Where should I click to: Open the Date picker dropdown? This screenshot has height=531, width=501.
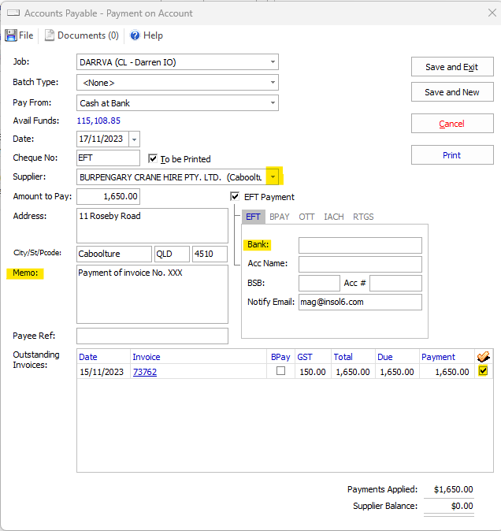pyautogui.click(x=133, y=139)
